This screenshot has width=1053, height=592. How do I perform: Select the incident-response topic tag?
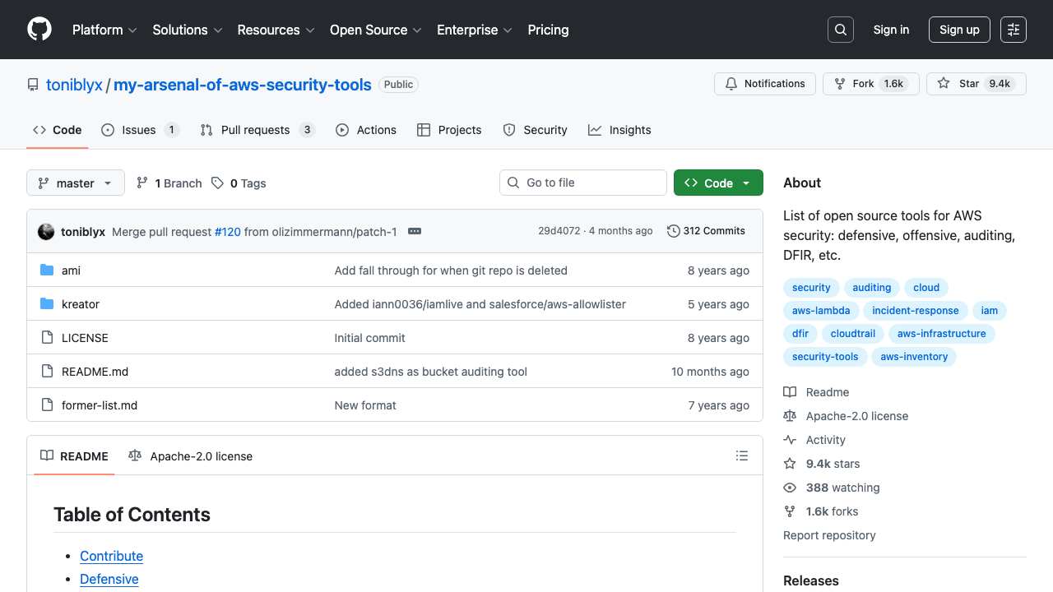pyautogui.click(x=916, y=311)
